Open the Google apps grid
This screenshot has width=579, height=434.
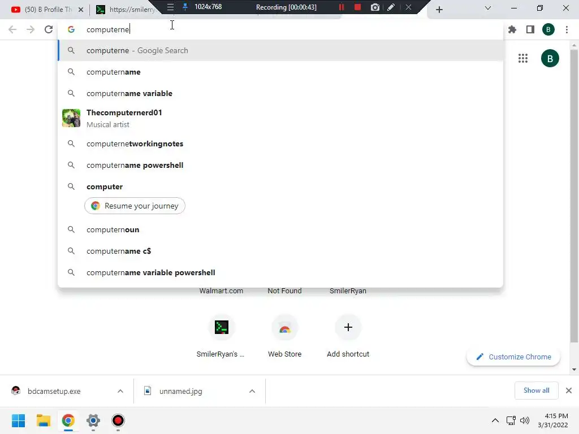coord(523,58)
